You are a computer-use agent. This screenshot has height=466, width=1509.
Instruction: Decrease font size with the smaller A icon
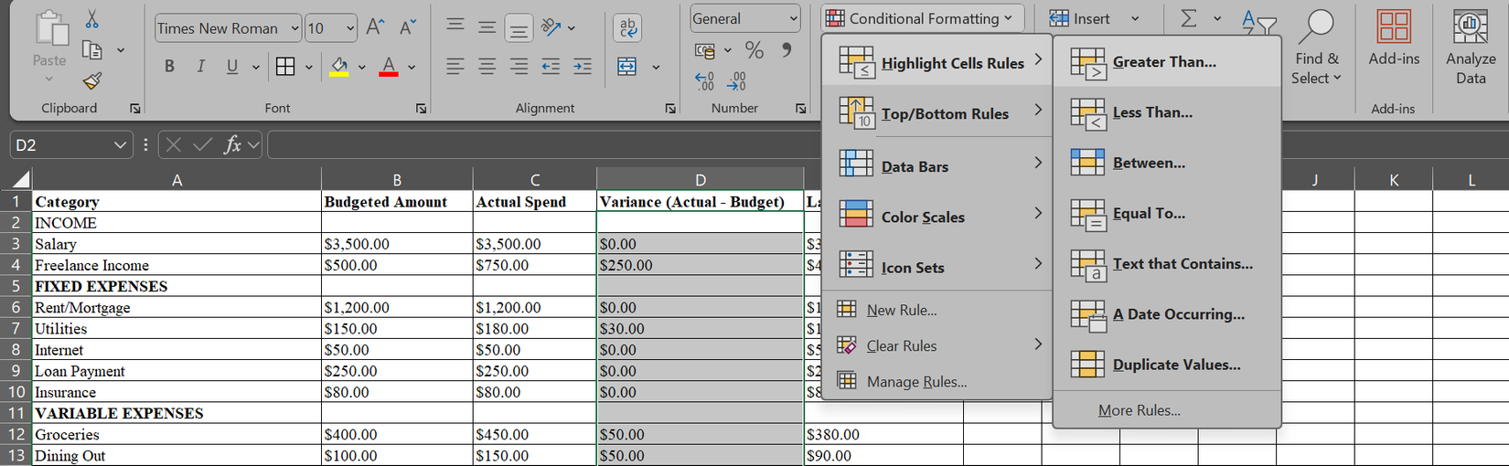click(x=408, y=27)
